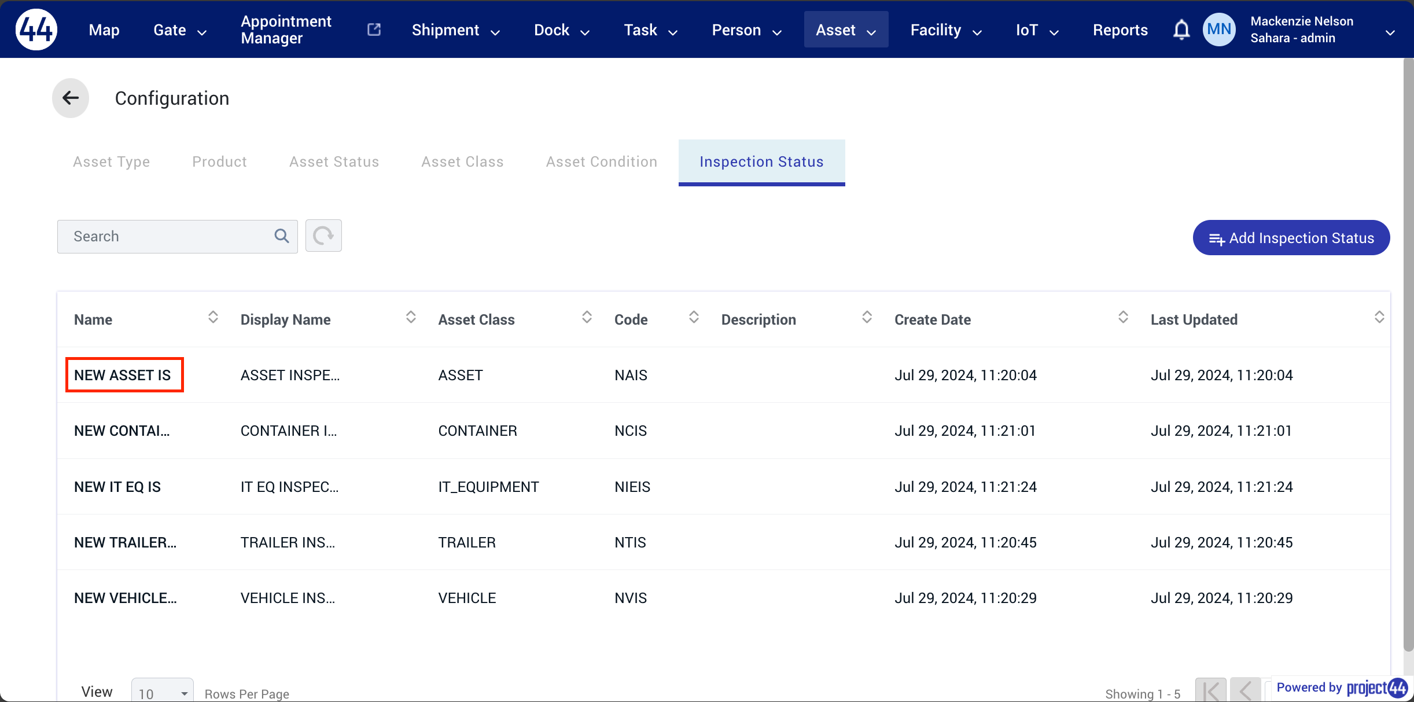Viewport: 1414px width, 702px height.
Task: Switch to the Product tab
Action: pyautogui.click(x=219, y=161)
